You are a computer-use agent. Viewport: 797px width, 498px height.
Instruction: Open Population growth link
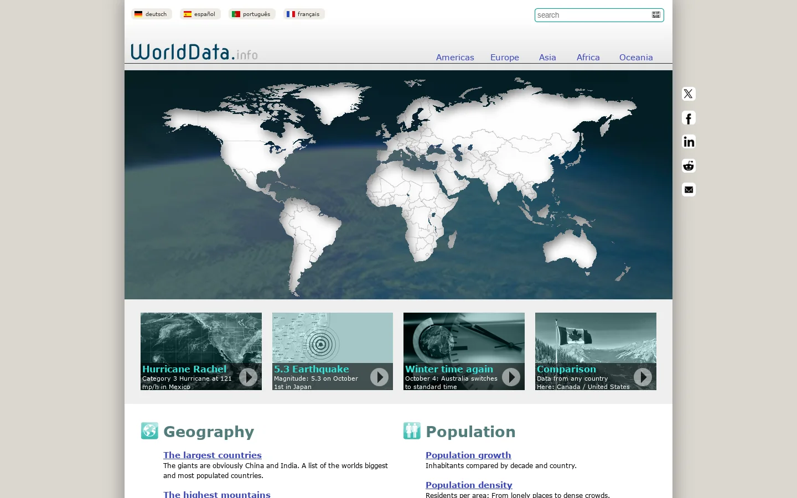(468, 455)
